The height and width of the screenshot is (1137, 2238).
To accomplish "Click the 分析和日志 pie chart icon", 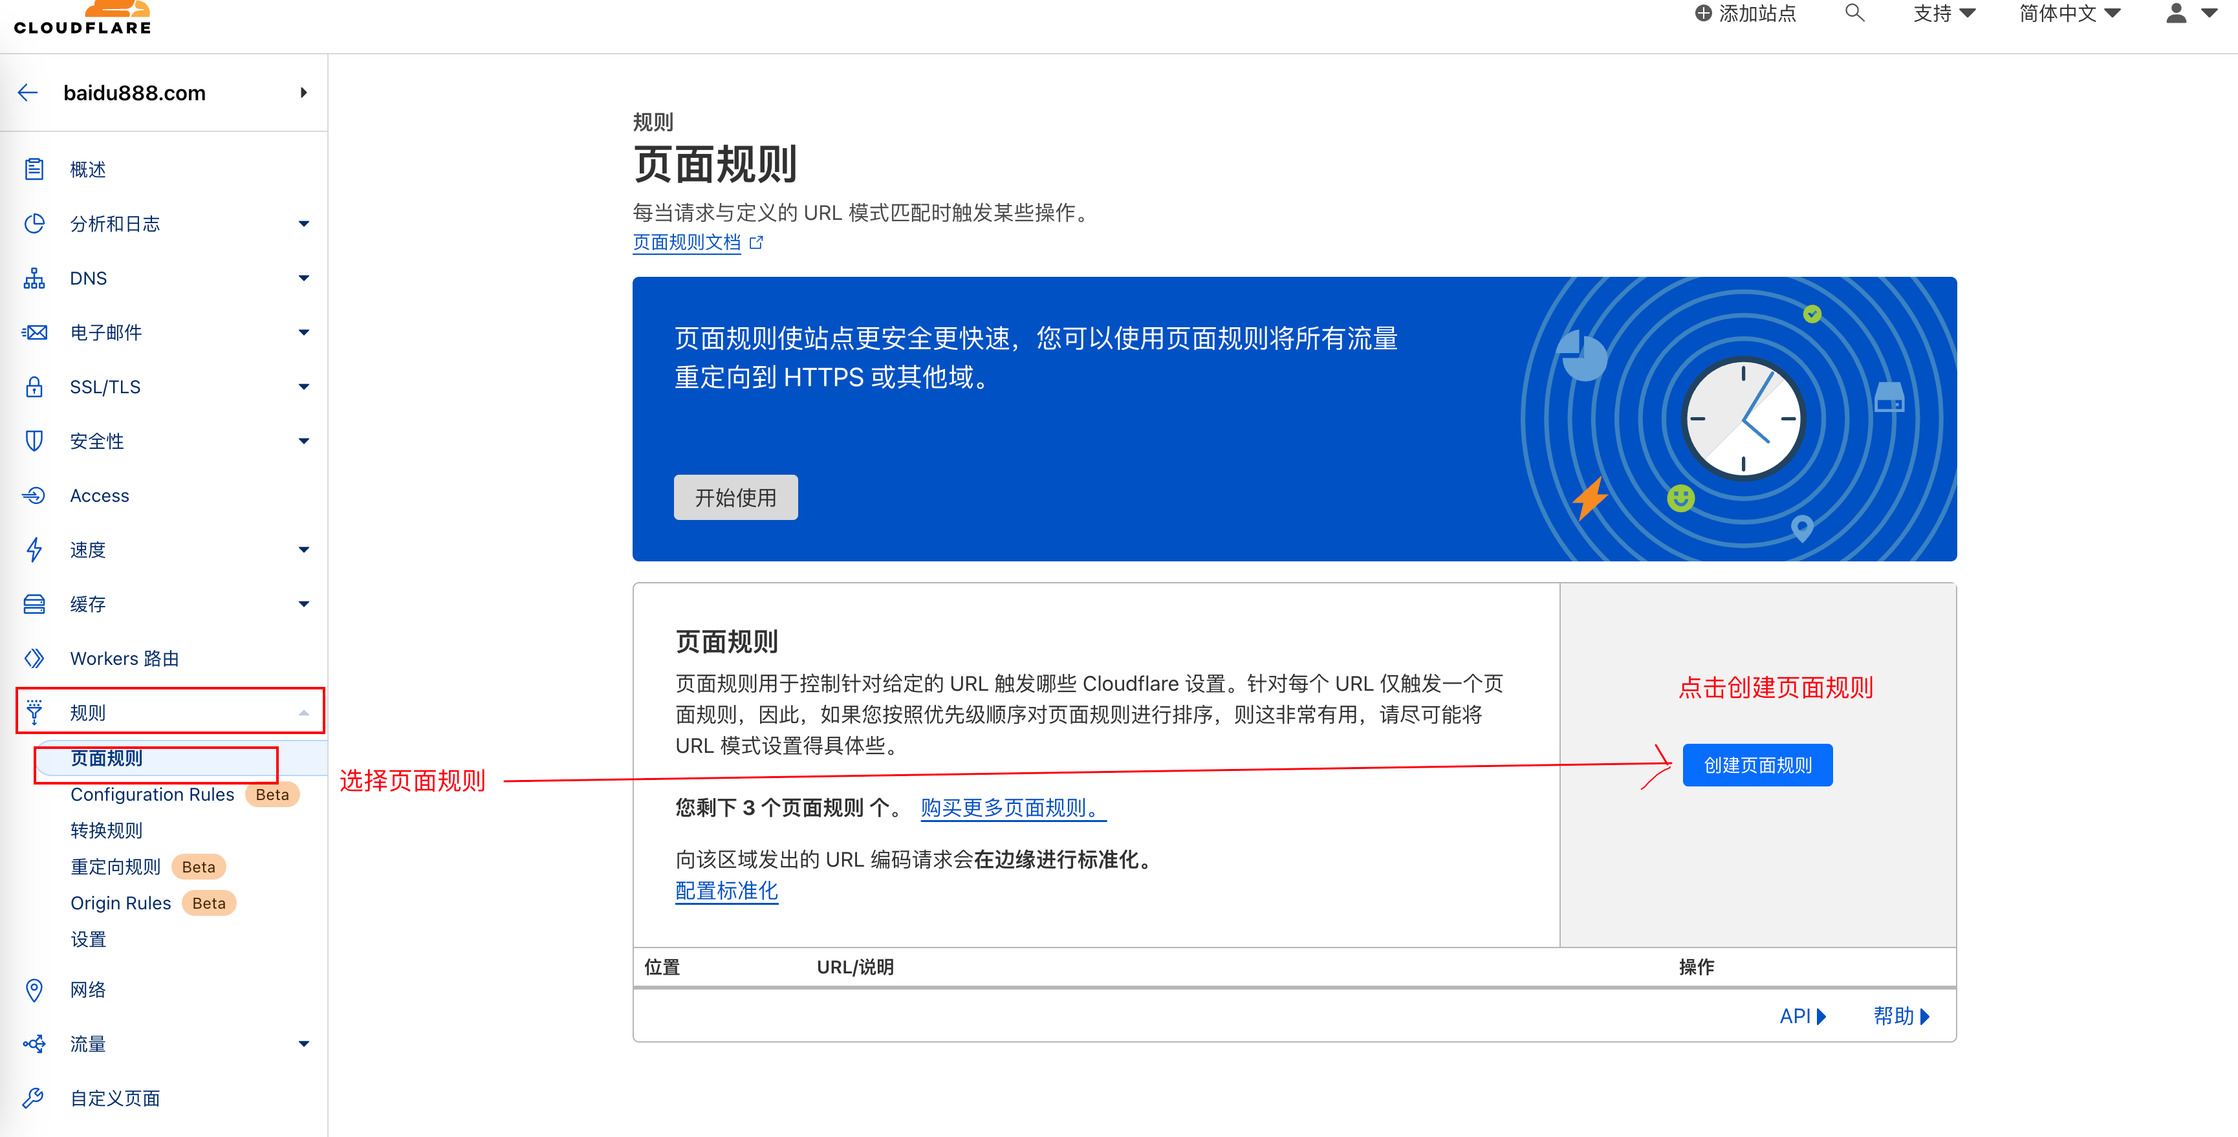I will click(x=34, y=224).
